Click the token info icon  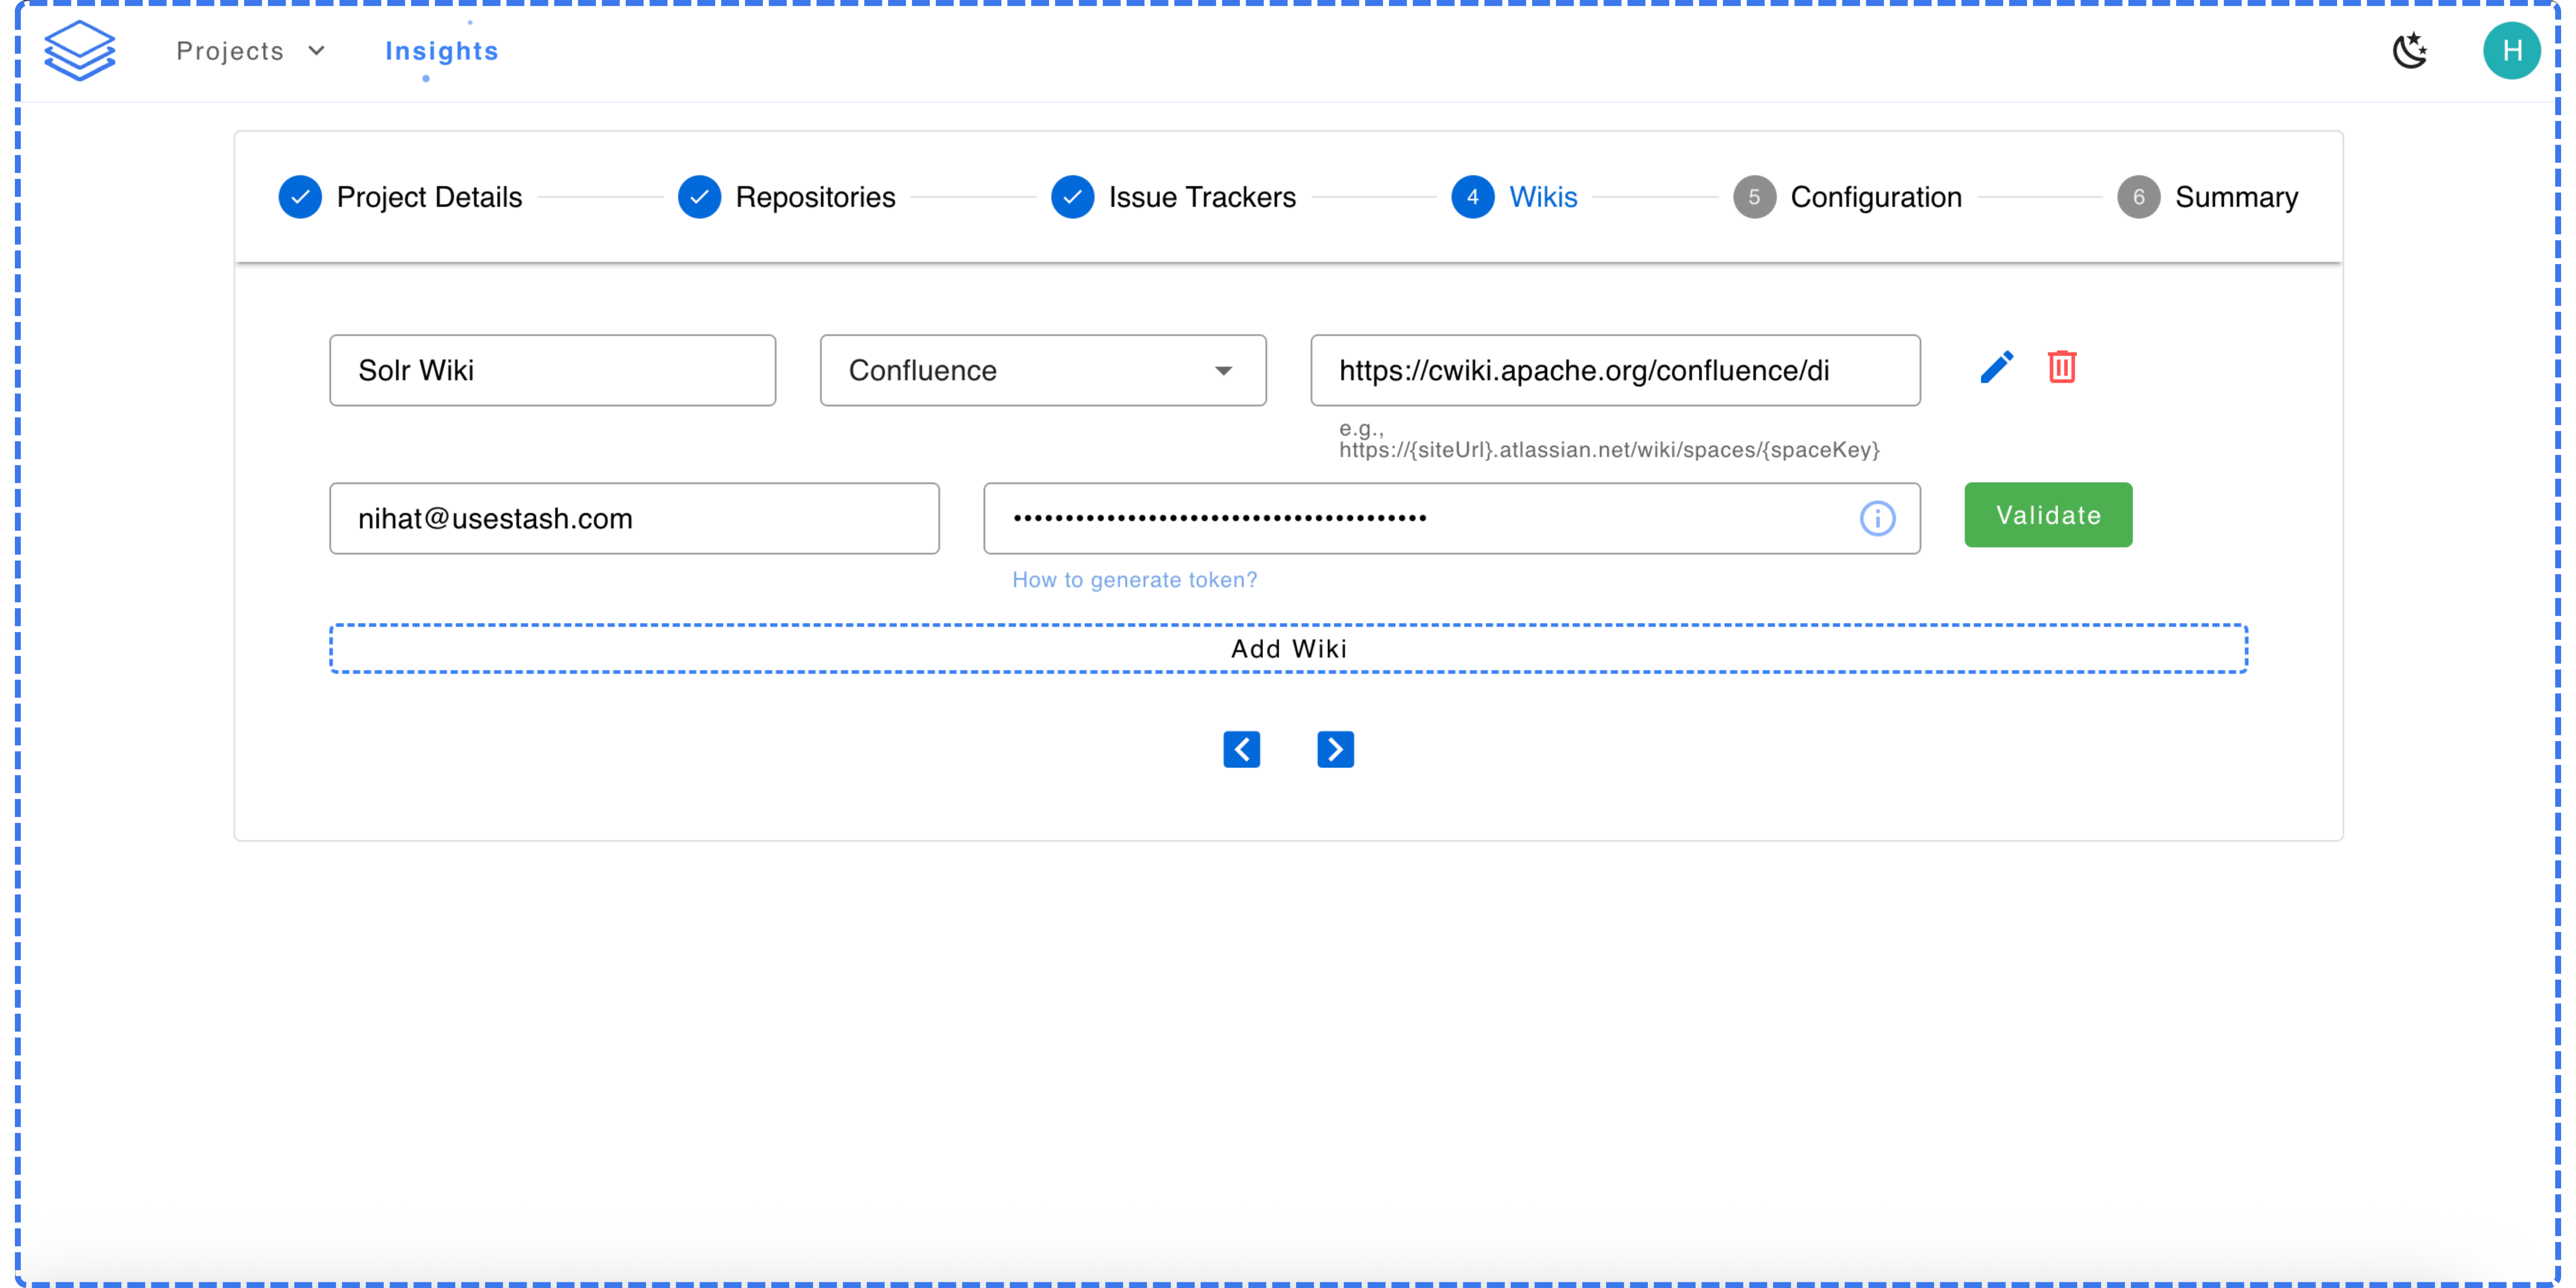click(1877, 518)
